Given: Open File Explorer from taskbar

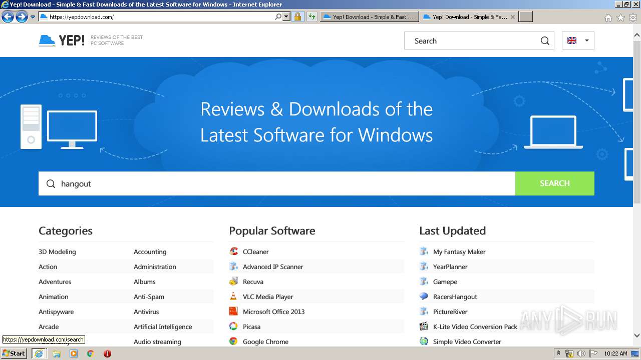Looking at the screenshot, I should pos(57,353).
